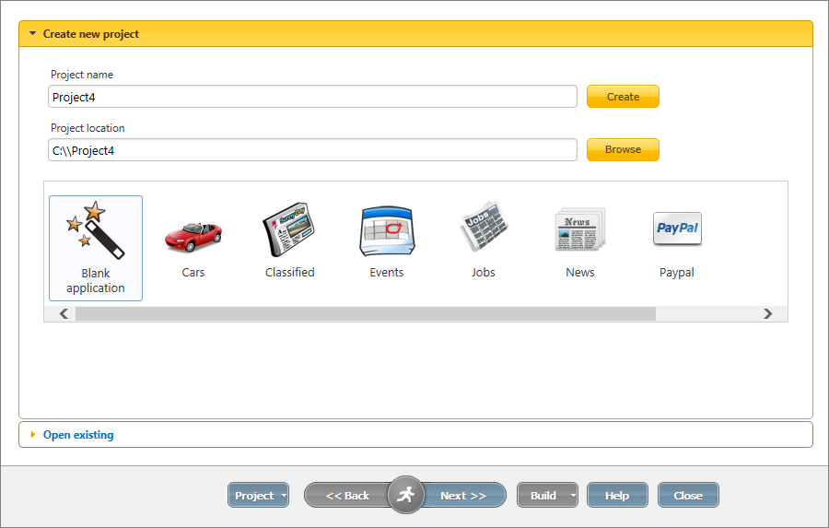Open the Build button dropdown arrow
This screenshot has width=829, height=528.
point(573,496)
